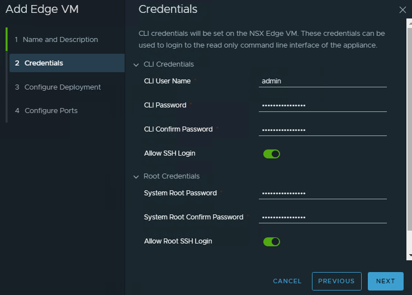Click the CLI Credentials section heading

point(169,64)
